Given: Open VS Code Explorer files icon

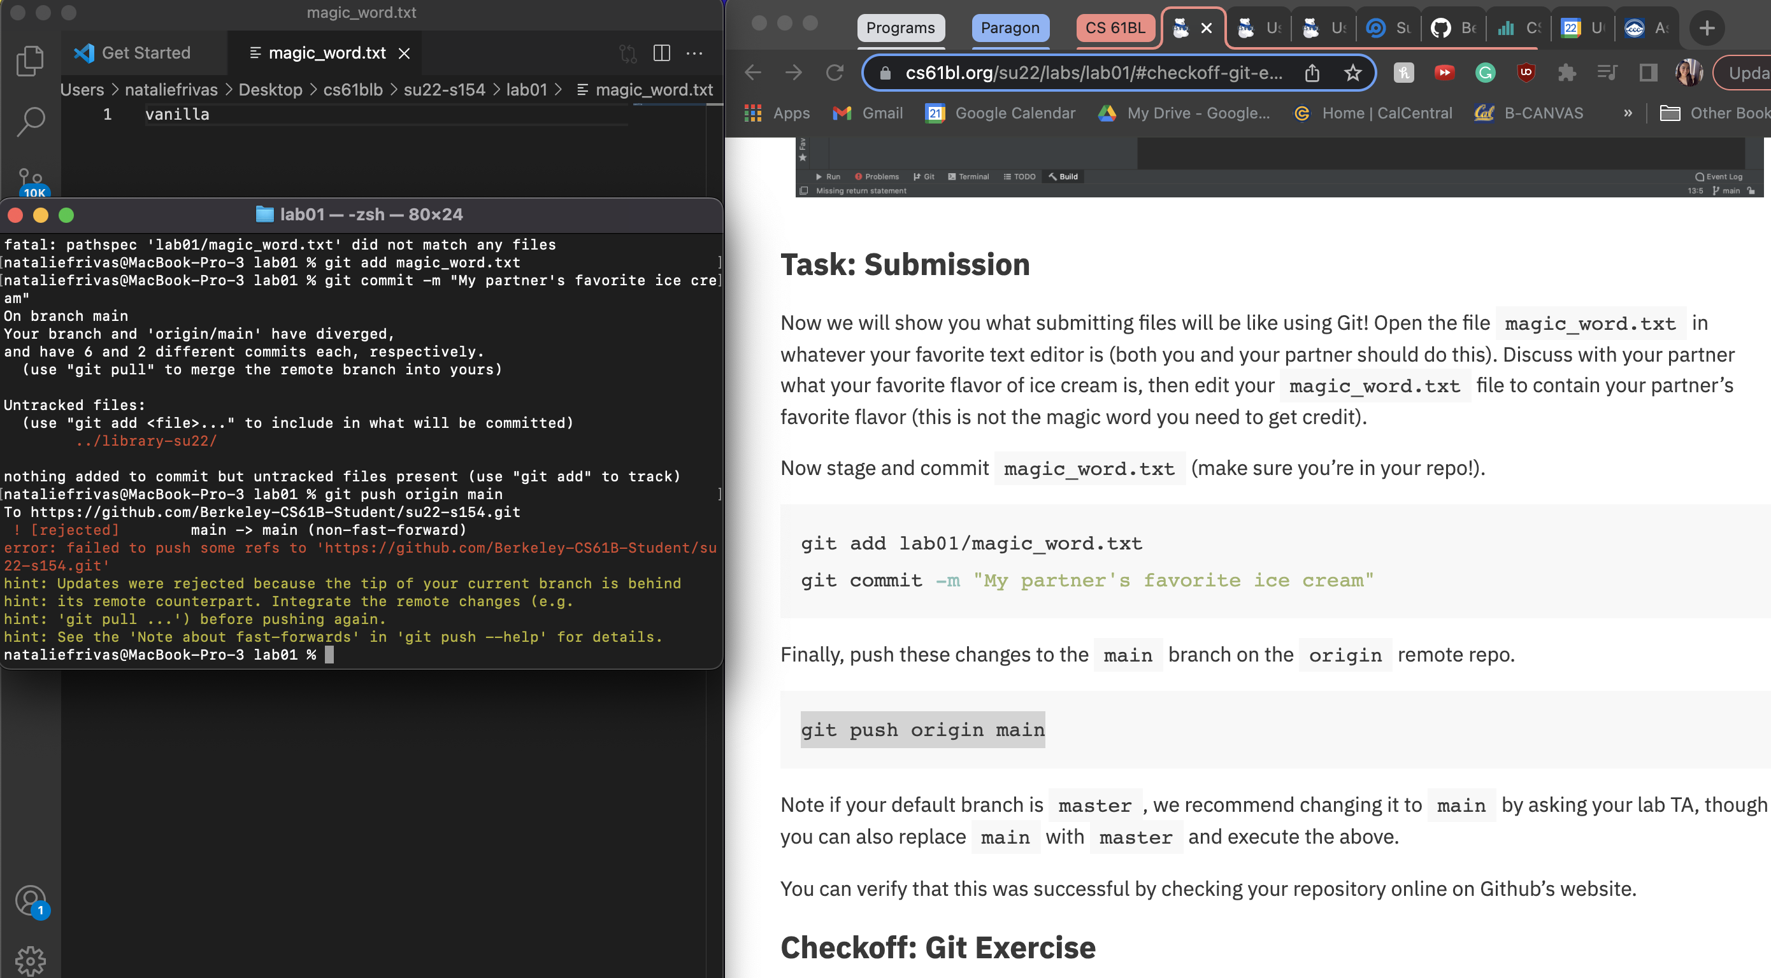Looking at the screenshot, I should click(29, 61).
